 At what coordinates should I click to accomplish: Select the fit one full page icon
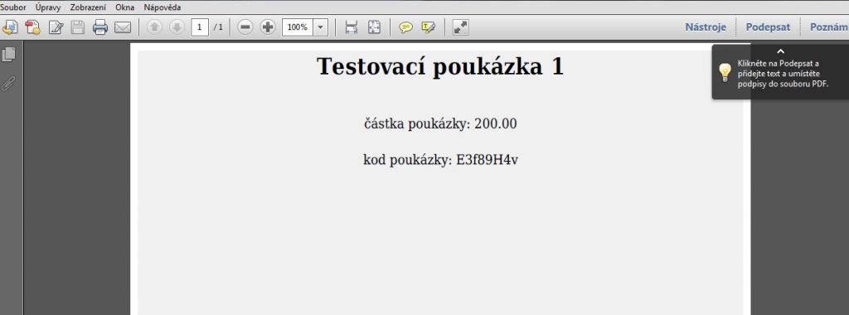tap(374, 27)
